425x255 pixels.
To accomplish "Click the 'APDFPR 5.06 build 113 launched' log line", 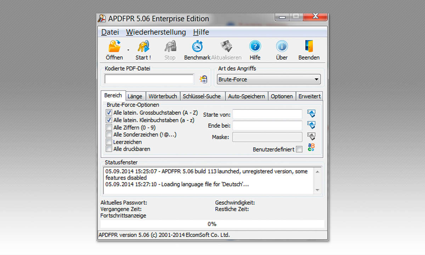I will [x=206, y=175].
